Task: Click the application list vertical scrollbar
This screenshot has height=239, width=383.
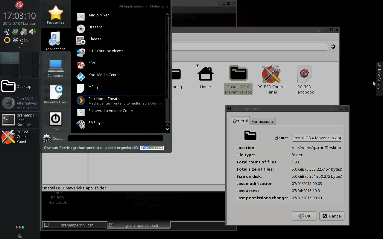Action: [167, 57]
